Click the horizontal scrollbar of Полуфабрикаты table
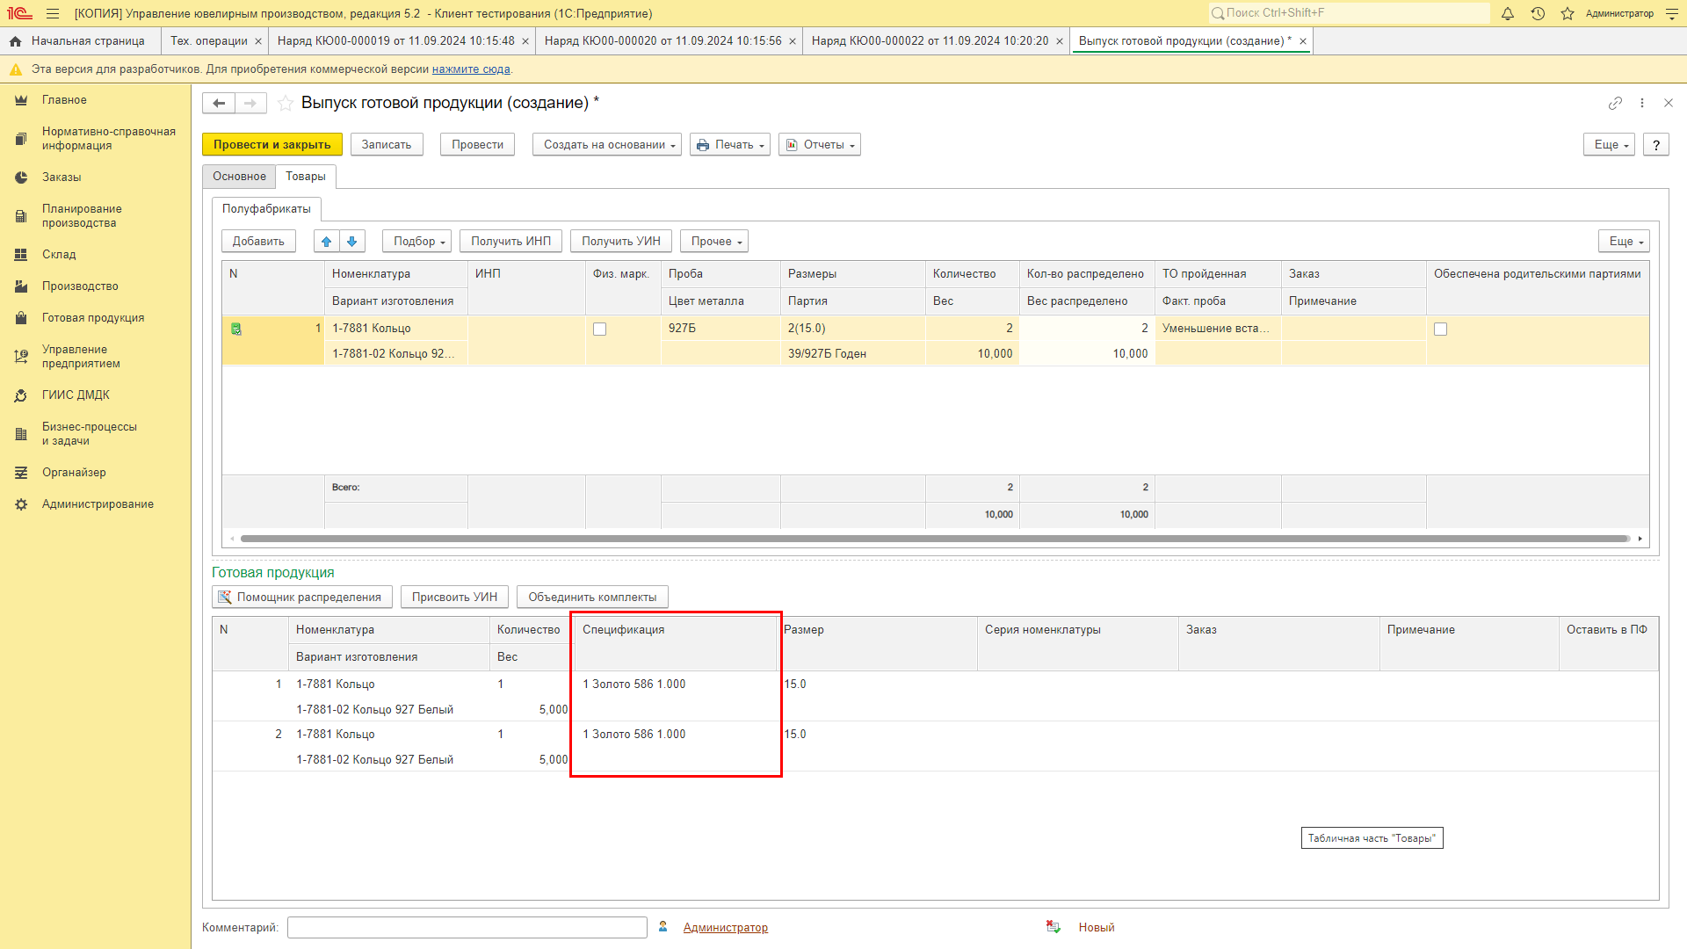 935,539
